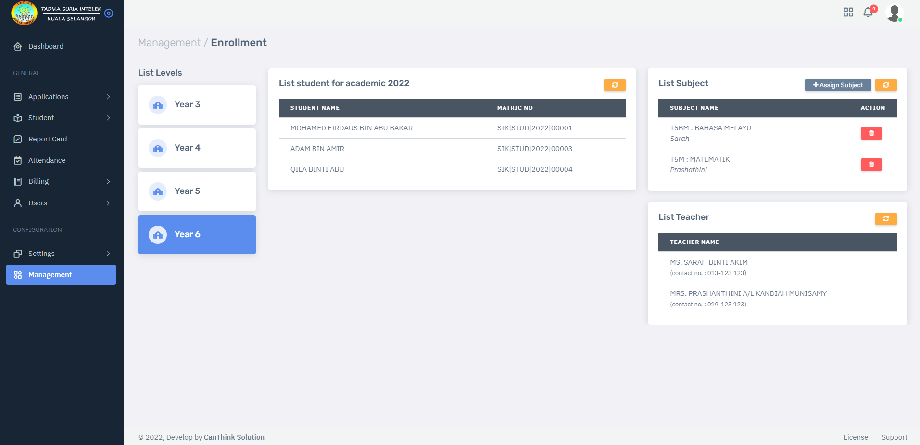Toggle the sidebar pin circle icon

click(109, 13)
